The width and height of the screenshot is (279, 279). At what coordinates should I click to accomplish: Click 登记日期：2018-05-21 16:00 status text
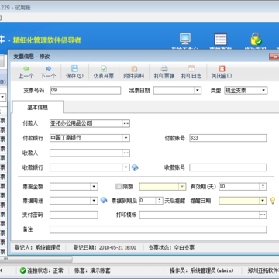tap(105, 247)
